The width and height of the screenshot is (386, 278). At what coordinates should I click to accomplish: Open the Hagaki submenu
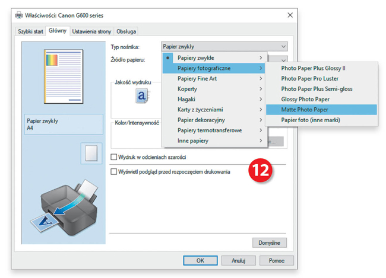pos(214,99)
